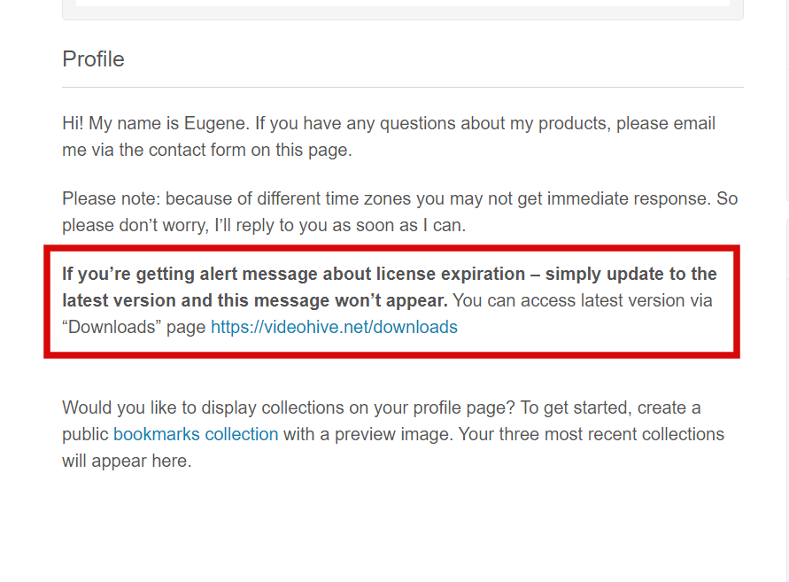Open the bookmarks collection link
Viewport: 789px width, 582px height.
click(196, 434)
